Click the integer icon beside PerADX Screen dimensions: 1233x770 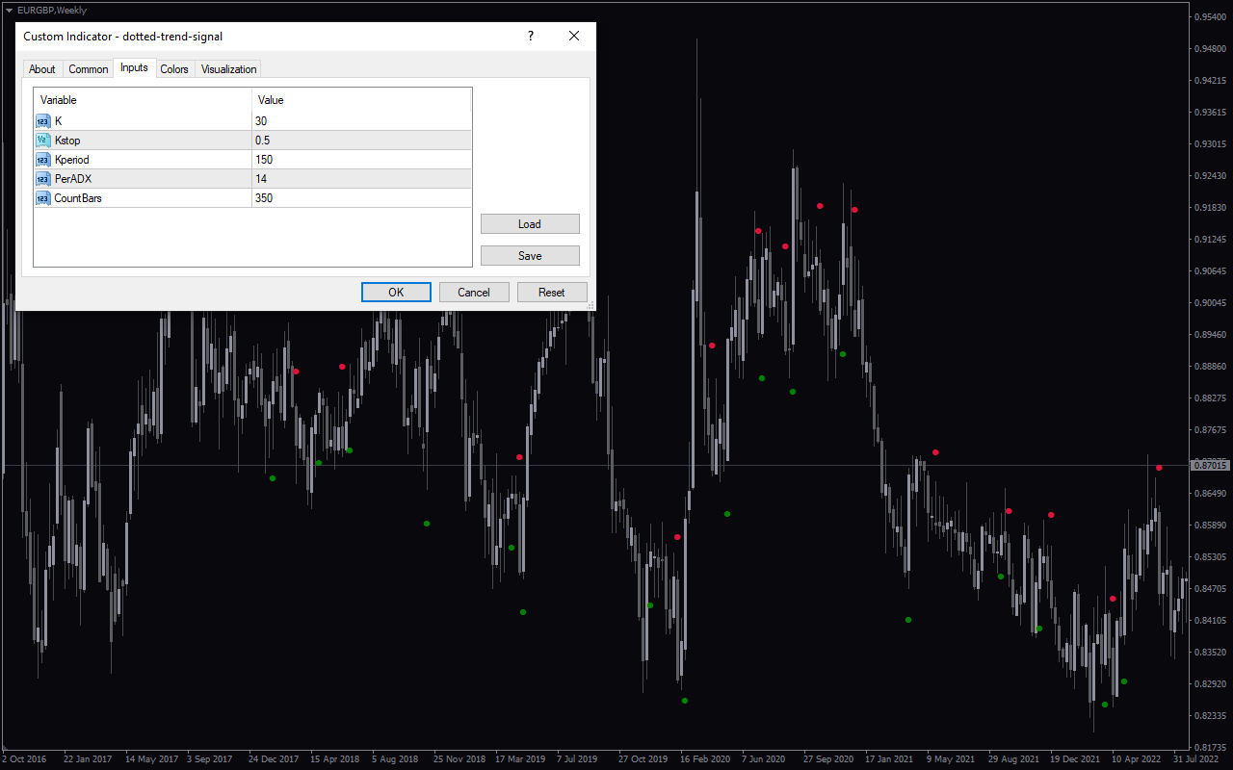tap(42, 179)
